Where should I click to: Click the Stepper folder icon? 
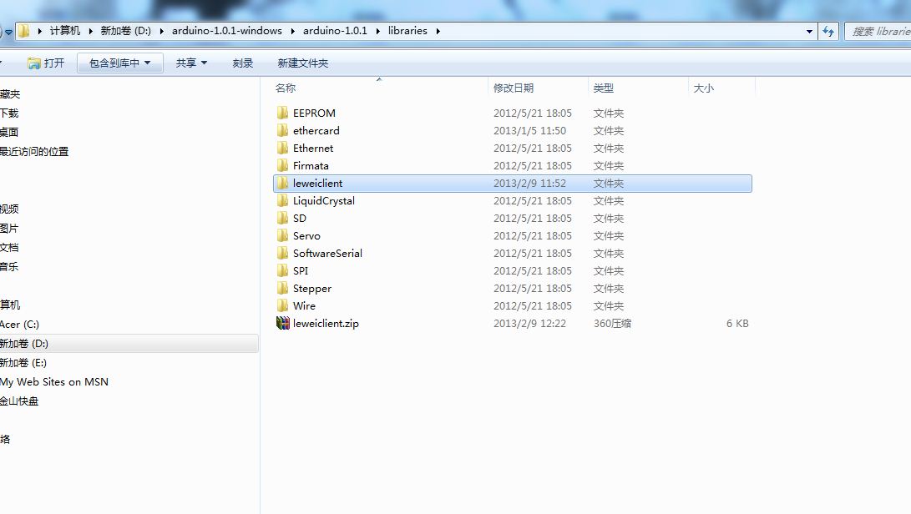(282, 288)
